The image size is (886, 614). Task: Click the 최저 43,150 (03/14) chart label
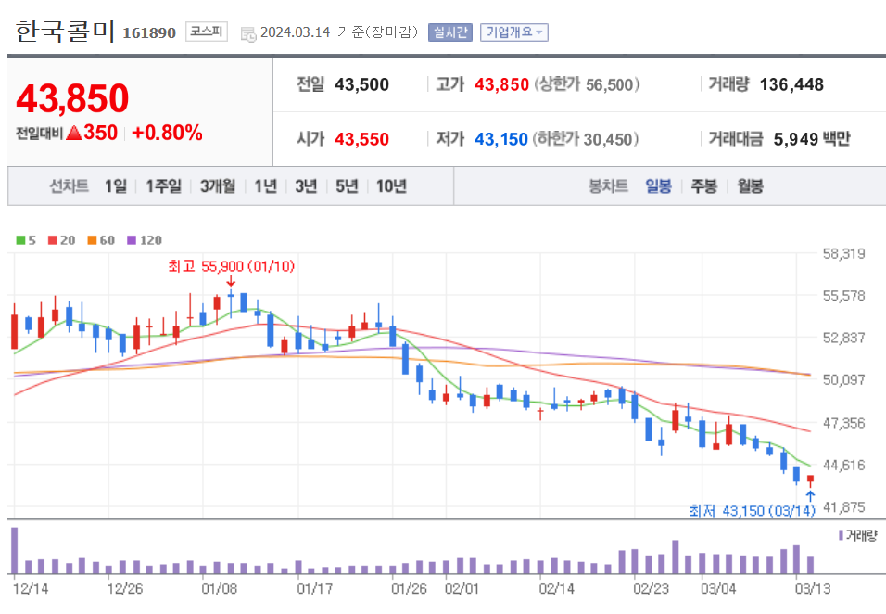(753, 511)
